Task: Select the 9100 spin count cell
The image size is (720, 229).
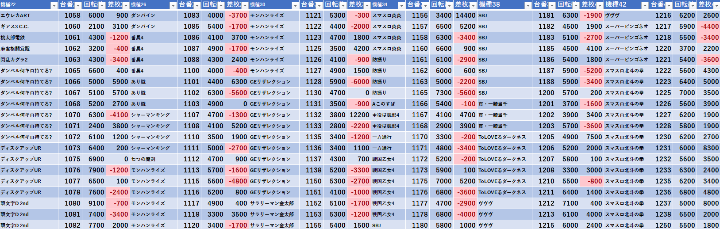Action: point(94,203)
